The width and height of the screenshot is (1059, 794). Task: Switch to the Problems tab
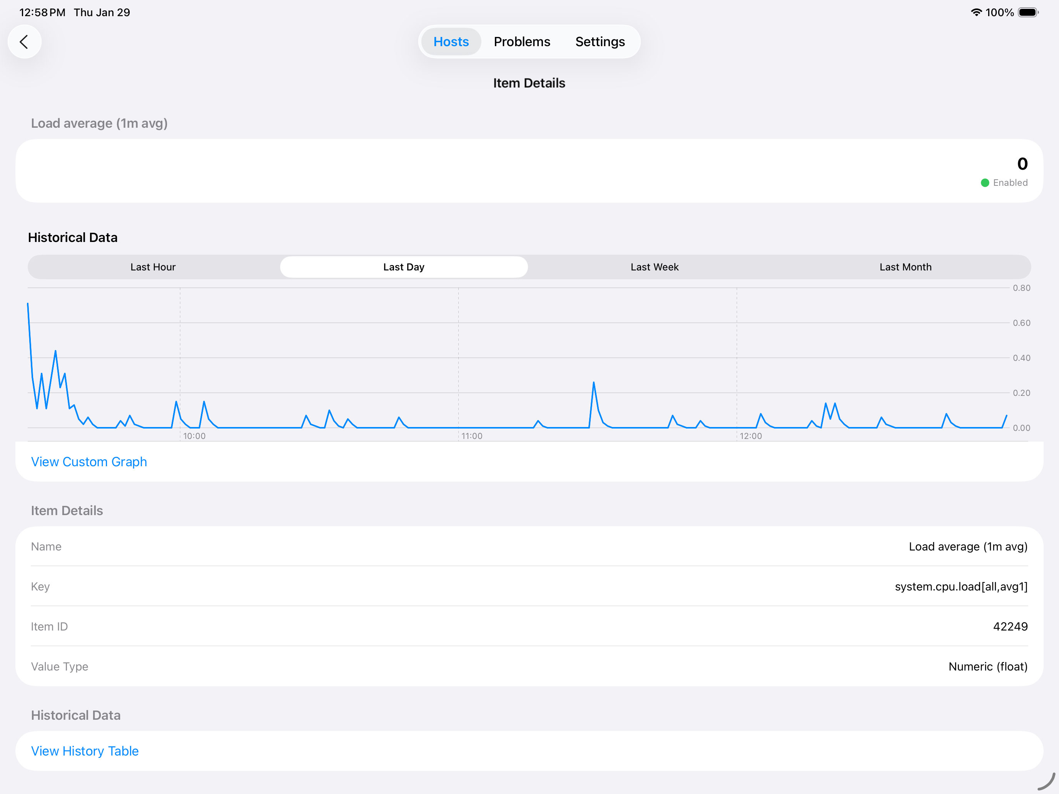522,42
